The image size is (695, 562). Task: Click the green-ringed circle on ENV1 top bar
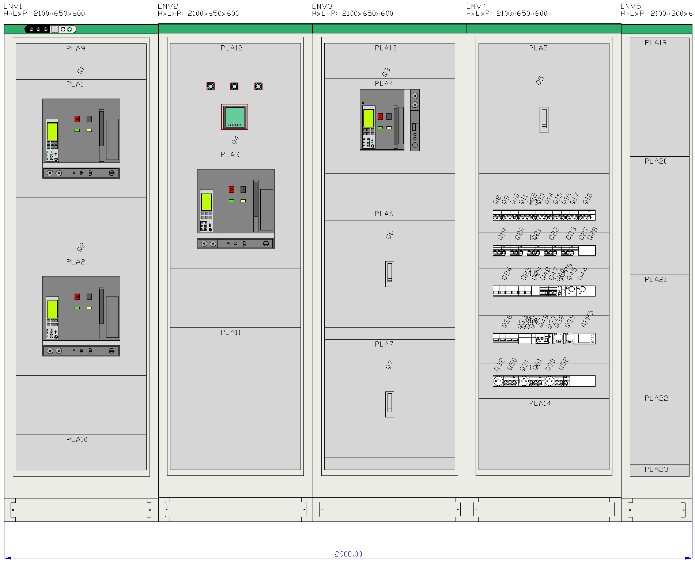click(x=69, y=29)
